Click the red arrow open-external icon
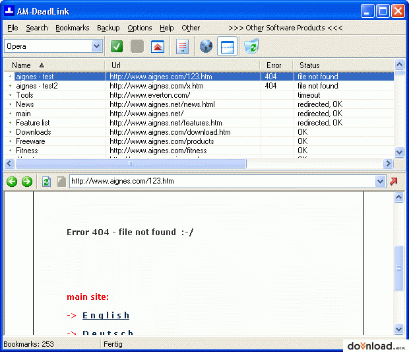 coord(393,181)
